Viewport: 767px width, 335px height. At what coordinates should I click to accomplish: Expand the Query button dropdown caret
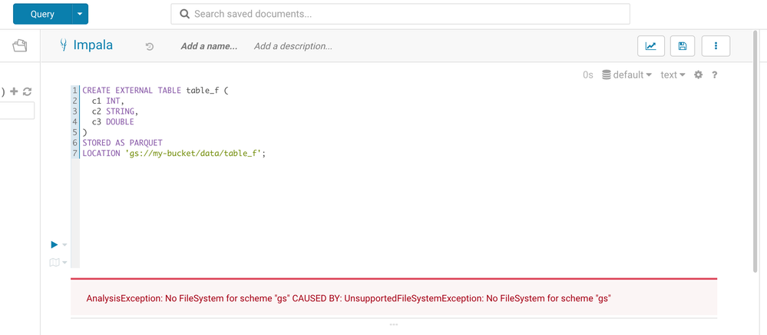(x=80, y=14)
